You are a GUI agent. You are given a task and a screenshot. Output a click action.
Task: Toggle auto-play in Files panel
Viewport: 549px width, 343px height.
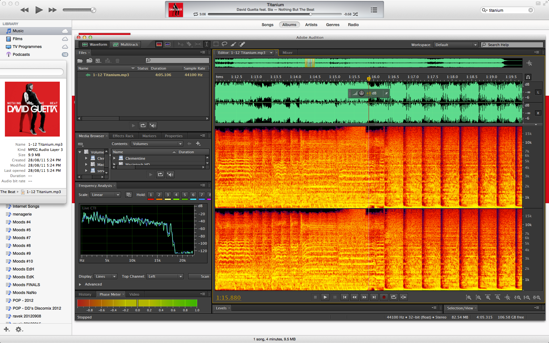pos(153,125)
